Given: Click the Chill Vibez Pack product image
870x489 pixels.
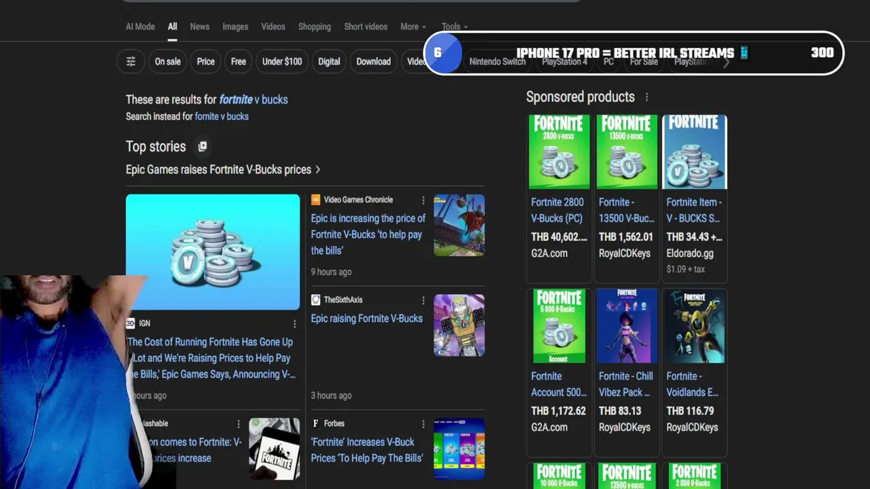Looking at the screenshot, I should coord(627,326).
